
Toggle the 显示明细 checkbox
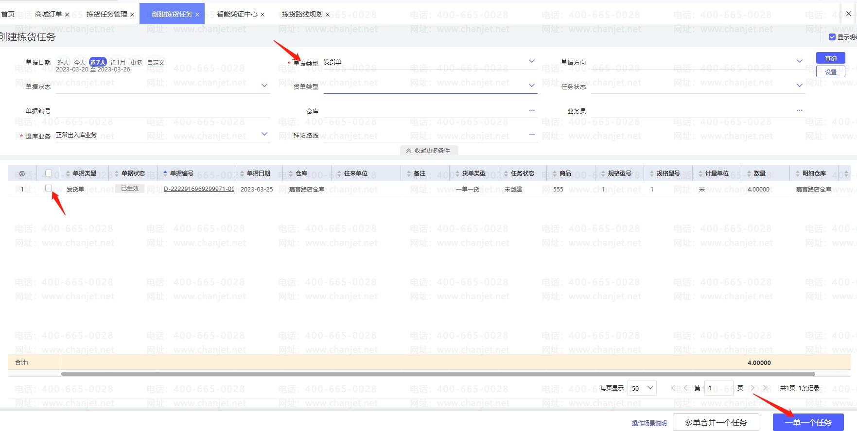(832, 37)
